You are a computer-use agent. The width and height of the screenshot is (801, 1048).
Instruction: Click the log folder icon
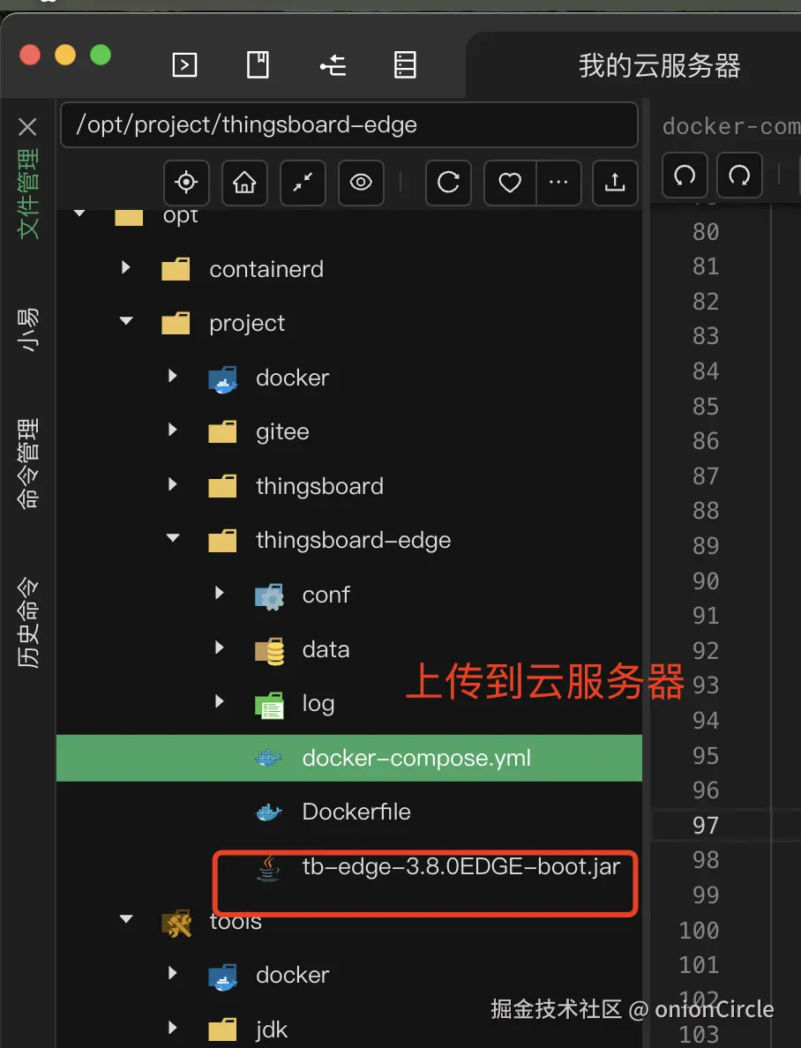pos(269,705)
